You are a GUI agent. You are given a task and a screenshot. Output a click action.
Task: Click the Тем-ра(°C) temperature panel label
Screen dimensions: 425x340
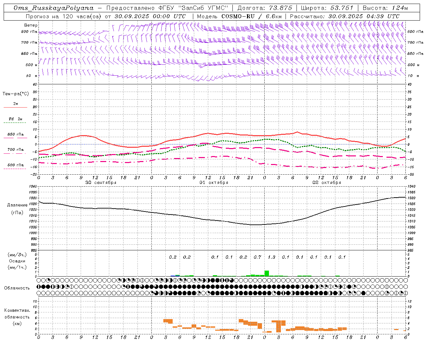[16, 94]
